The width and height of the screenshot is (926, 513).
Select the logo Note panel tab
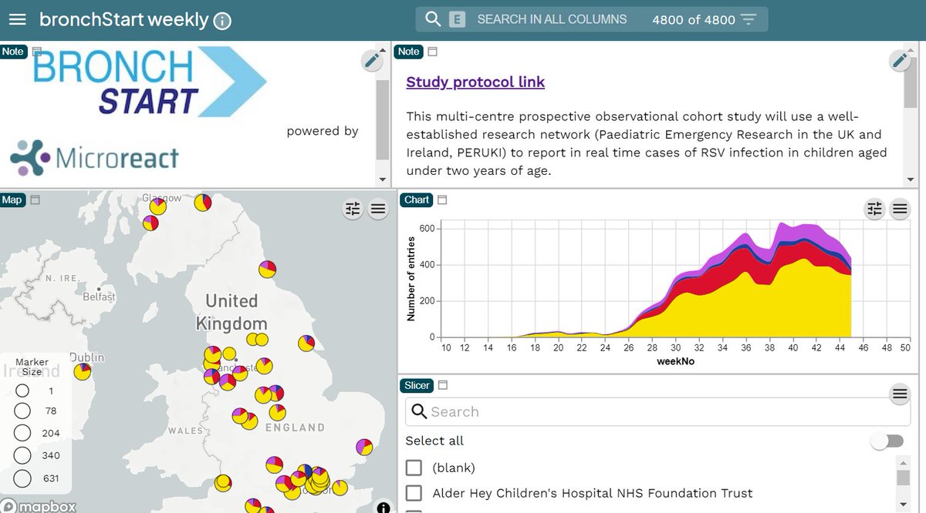click(x=13, y=52)
